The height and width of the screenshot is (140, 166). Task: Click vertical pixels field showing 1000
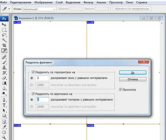42,107
